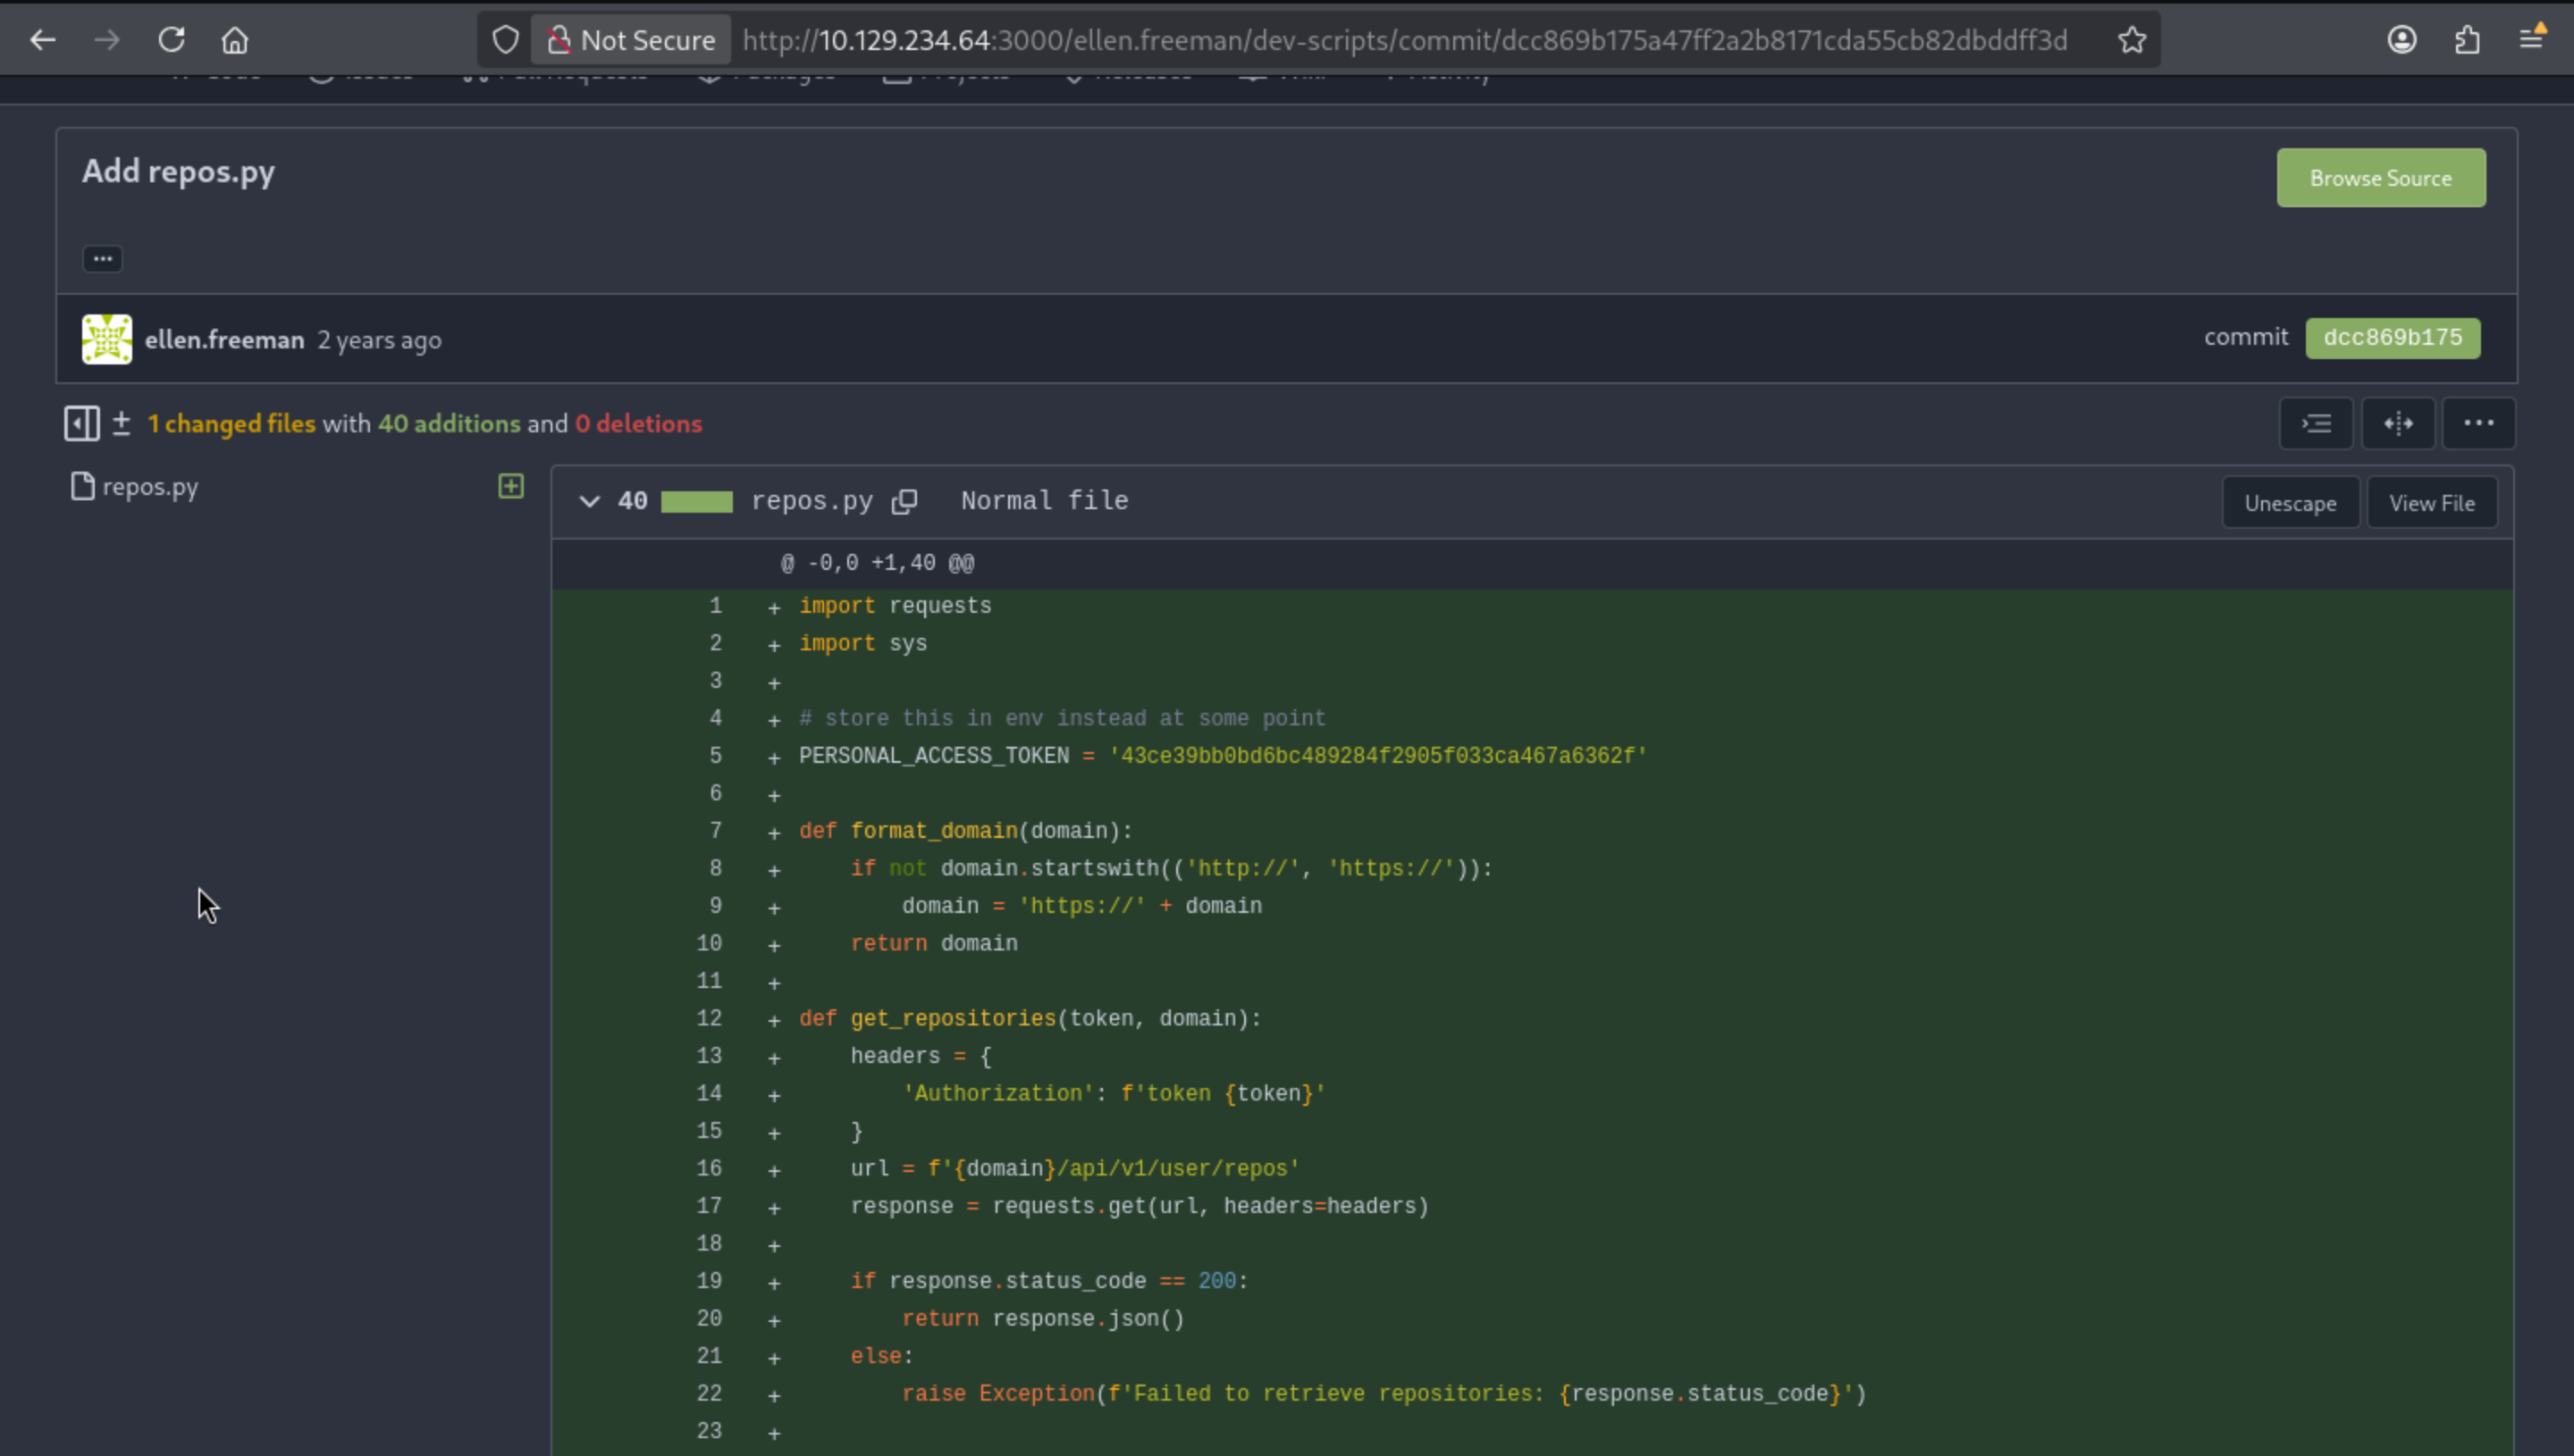The width and height of the screenshot is (2574, 1456).
Task: Bookmark this page with star icon
Action: [2132, 40]
